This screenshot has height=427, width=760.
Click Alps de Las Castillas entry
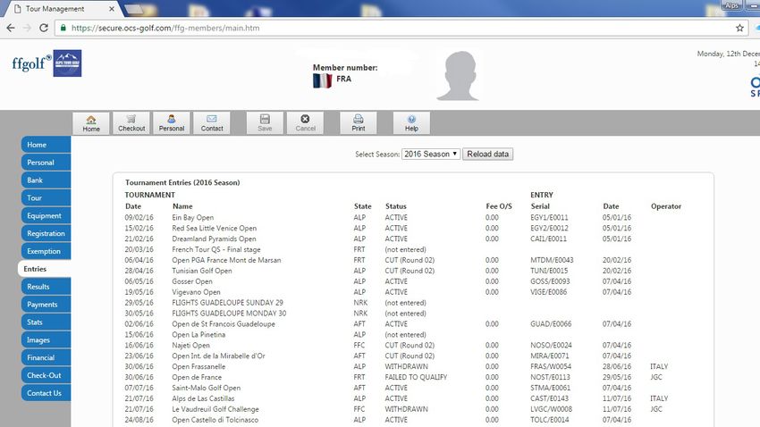click(x=203, y=398)
